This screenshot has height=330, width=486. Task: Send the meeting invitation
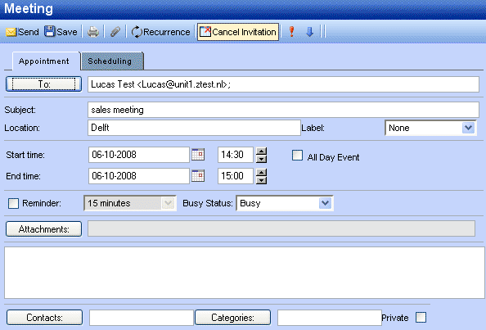click(22, 32)
